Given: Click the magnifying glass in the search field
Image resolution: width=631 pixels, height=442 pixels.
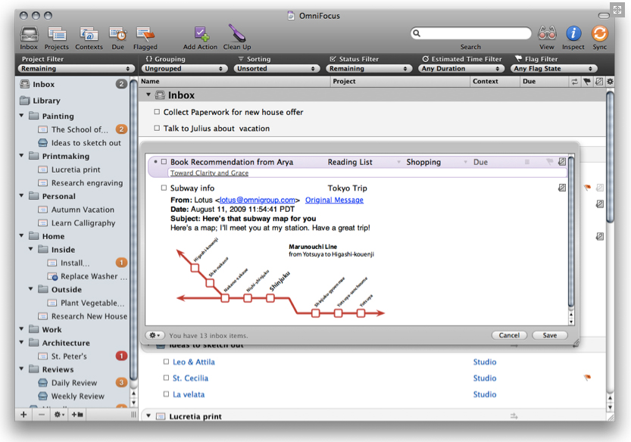Looking at the screenshot, I should click(x=417, y=33).
